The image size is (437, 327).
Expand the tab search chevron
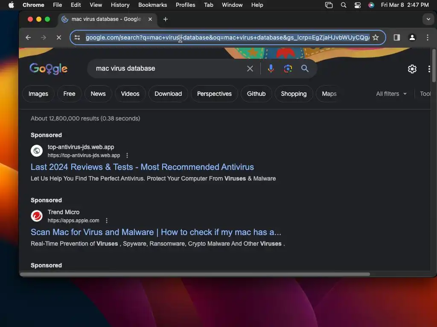tap(428, 19)
